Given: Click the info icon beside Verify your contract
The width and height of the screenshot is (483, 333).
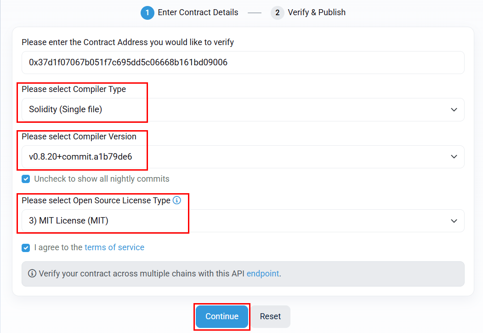Looking at the screenshot, I should click(x=32, y=274).
